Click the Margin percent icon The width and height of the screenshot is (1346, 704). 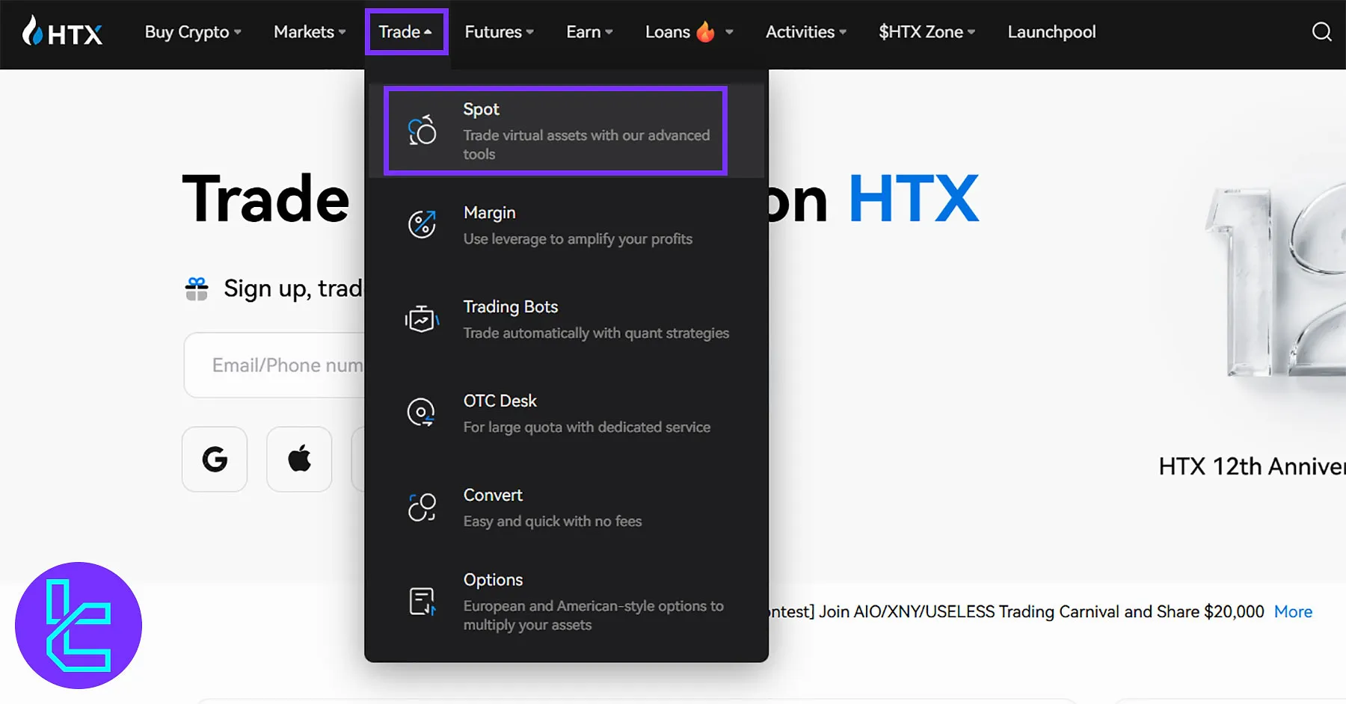(x=422, y=223)
